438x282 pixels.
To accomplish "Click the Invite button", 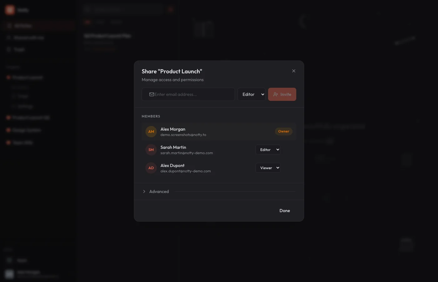I will 282,94.
